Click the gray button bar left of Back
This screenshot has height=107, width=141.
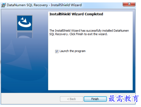click(x=31, y=99)
